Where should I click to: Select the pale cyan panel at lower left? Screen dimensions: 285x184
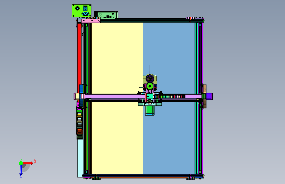pos(80,158)
